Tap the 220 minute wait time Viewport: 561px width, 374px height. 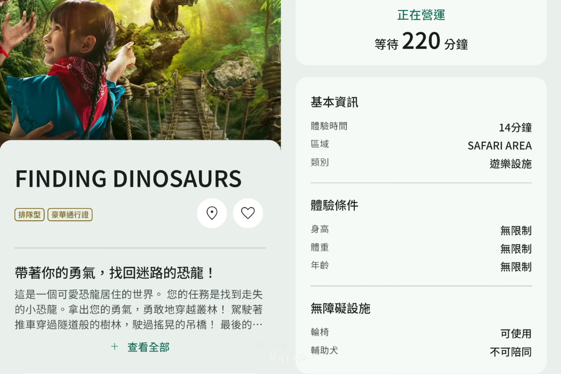pos(421,41)
